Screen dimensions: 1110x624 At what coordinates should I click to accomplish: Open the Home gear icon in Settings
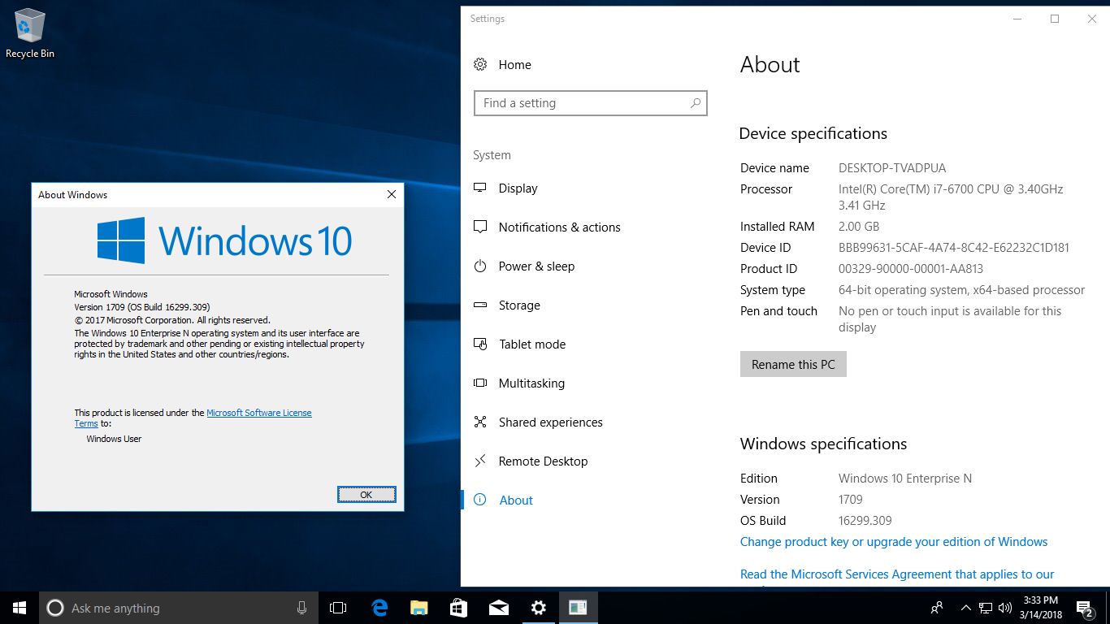(x=480, y=65)
